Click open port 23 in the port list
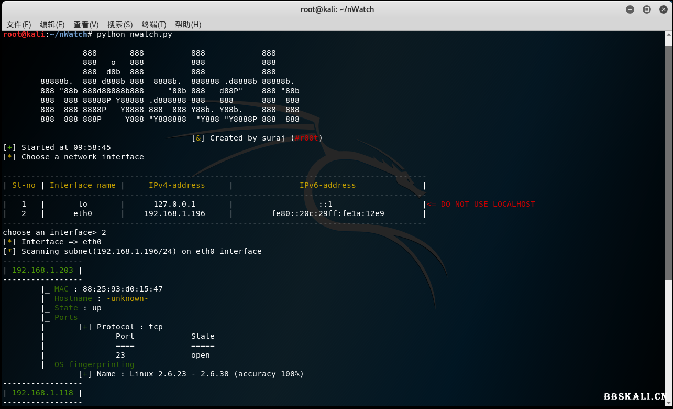This screenshot has height=409, width=673. click(120, 355)
